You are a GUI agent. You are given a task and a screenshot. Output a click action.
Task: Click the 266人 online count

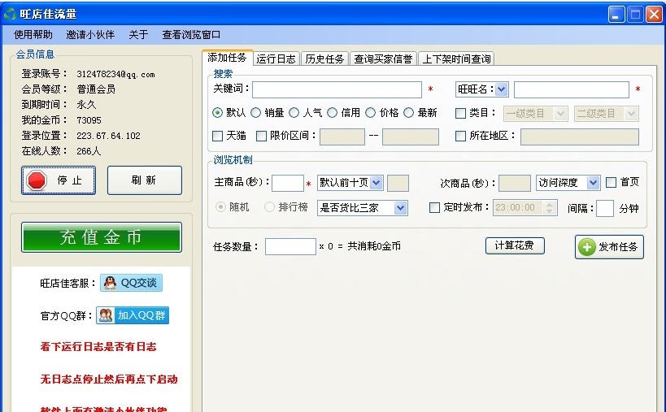[x=89, y=151]
